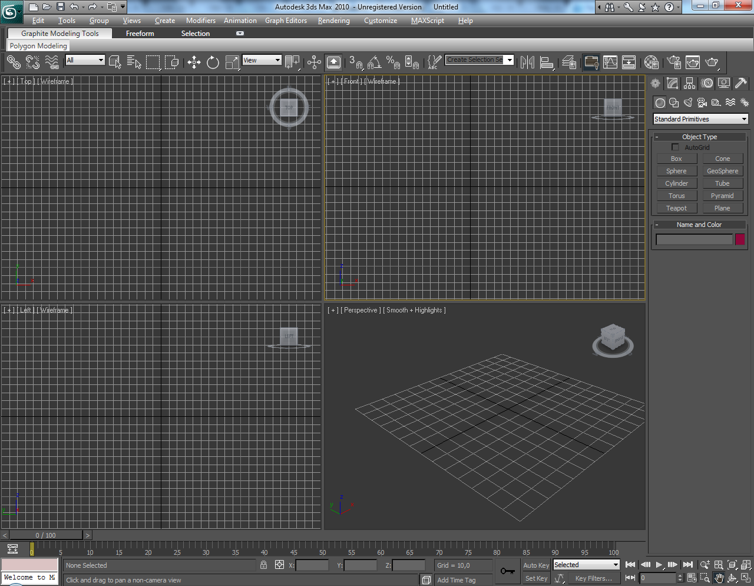Image resolution: width=754 pixels, height=586 pixels.
Task: Open Render Setup teapot icon
Action: (674, 62)
